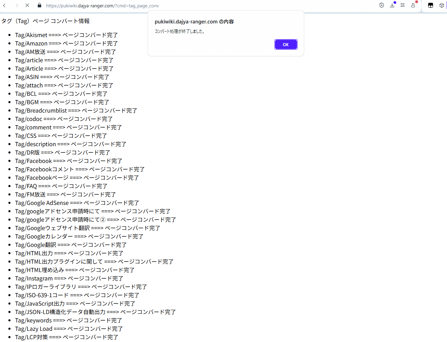Select Tag/attach list row

(64, 85)
